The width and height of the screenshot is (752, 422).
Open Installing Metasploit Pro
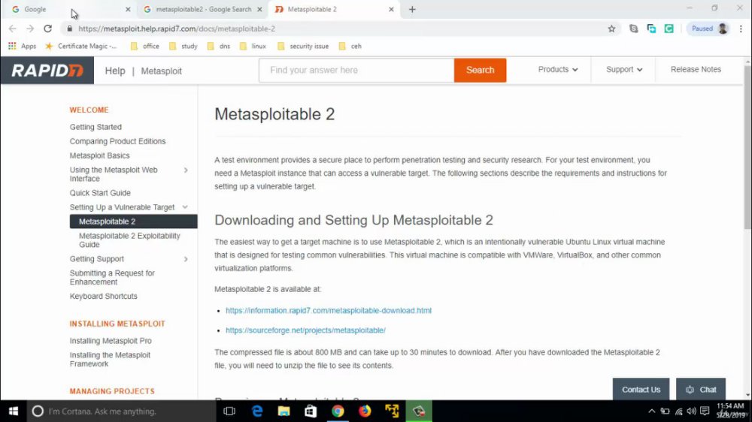click(111, 341)
